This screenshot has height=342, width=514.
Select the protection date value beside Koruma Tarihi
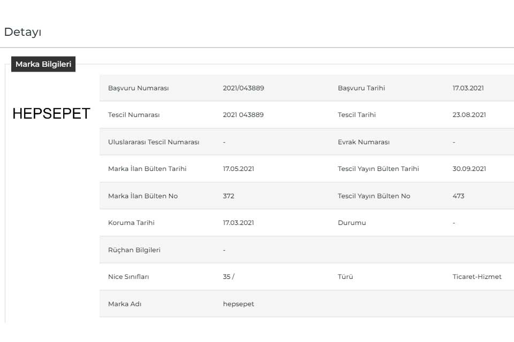point(239,223)
